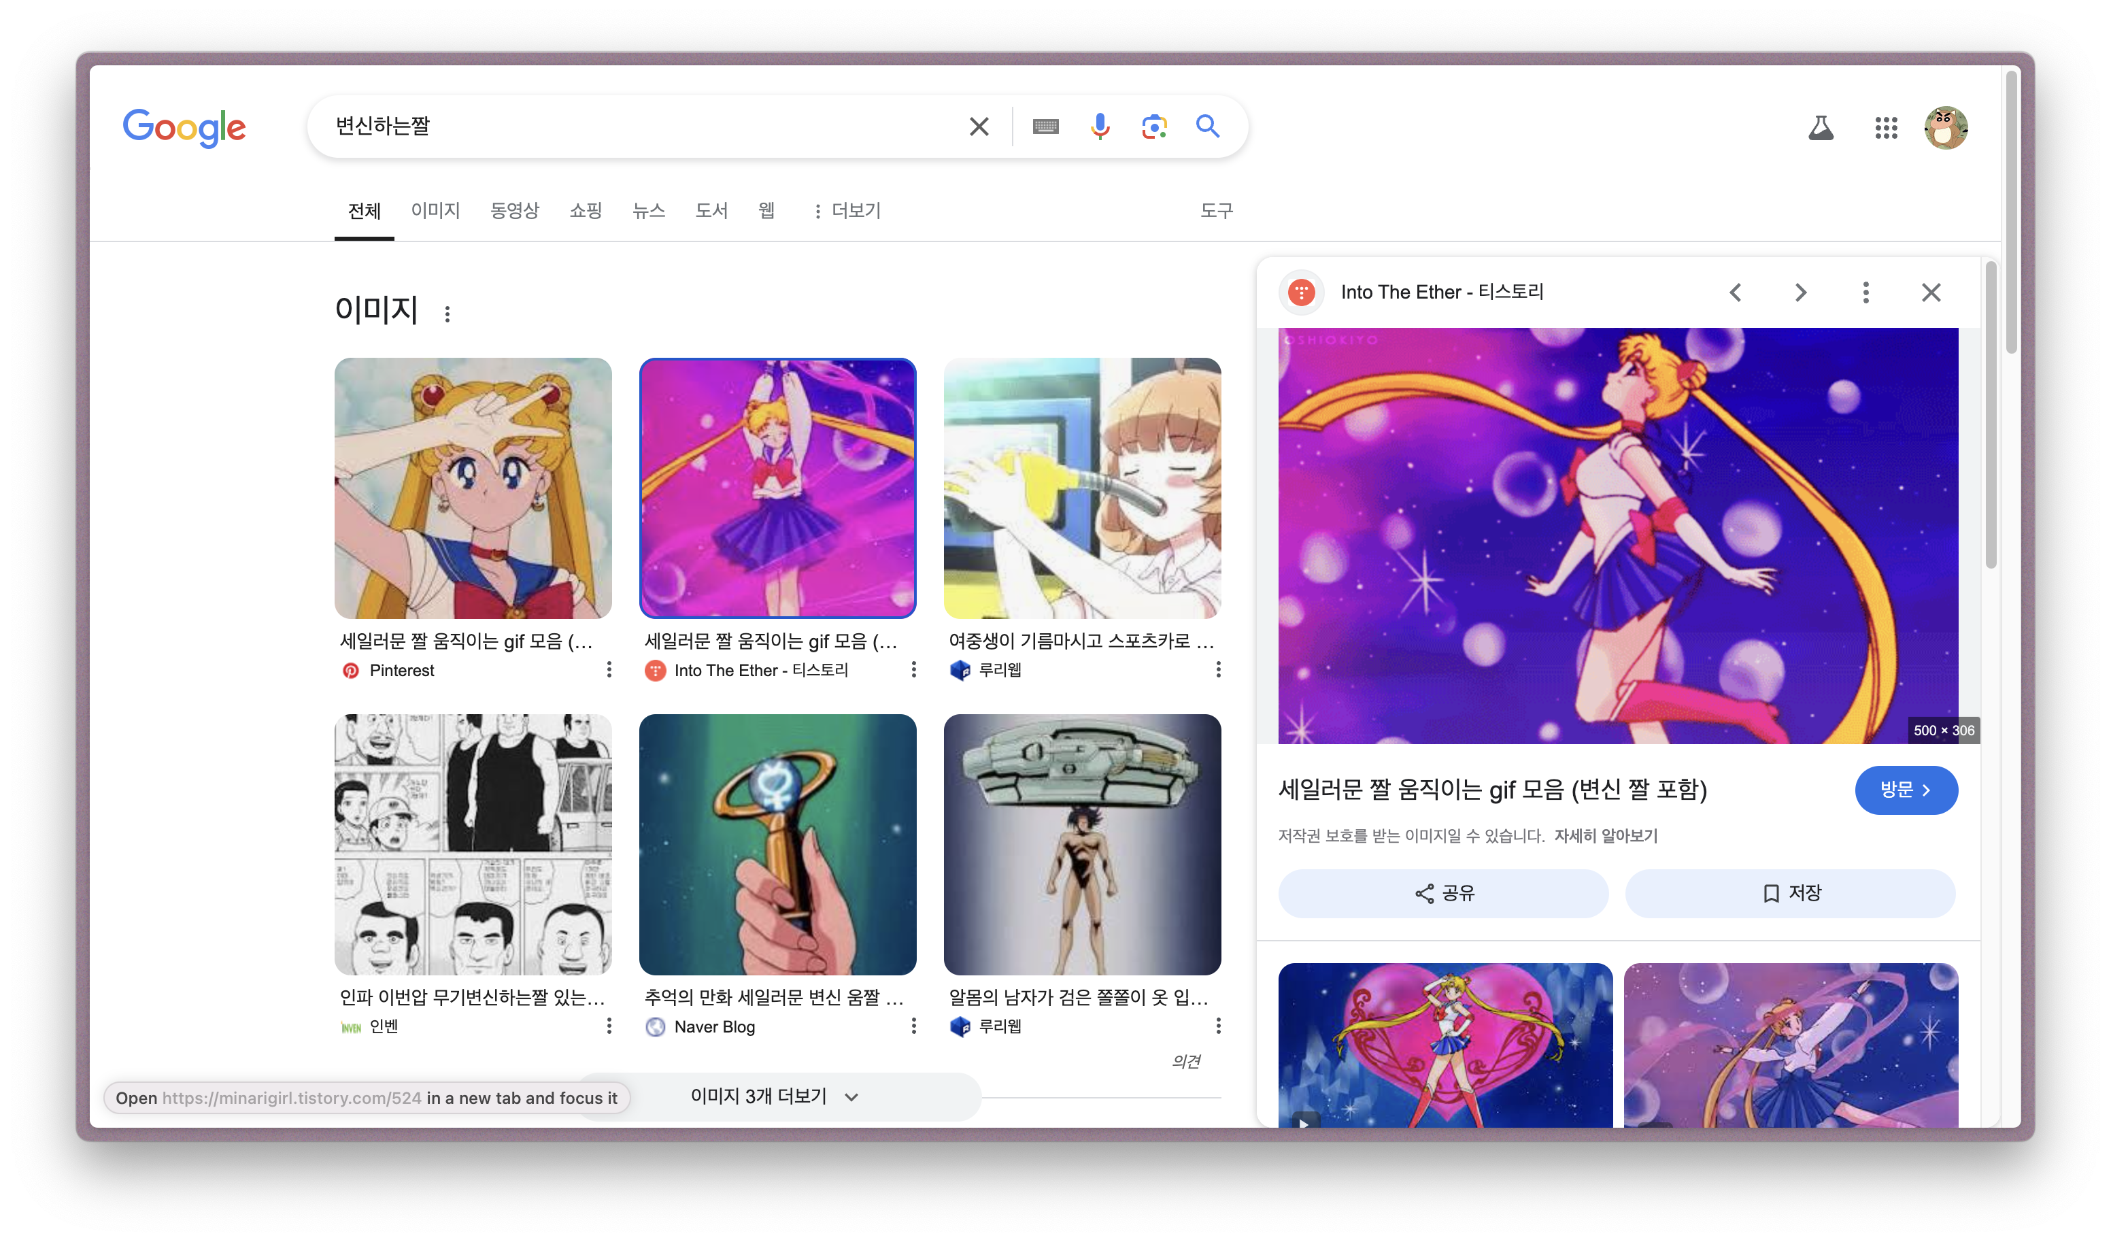Switch to the 쇼핑 tab
Screen dimensions: 2111x1242
tap(586, 210)
